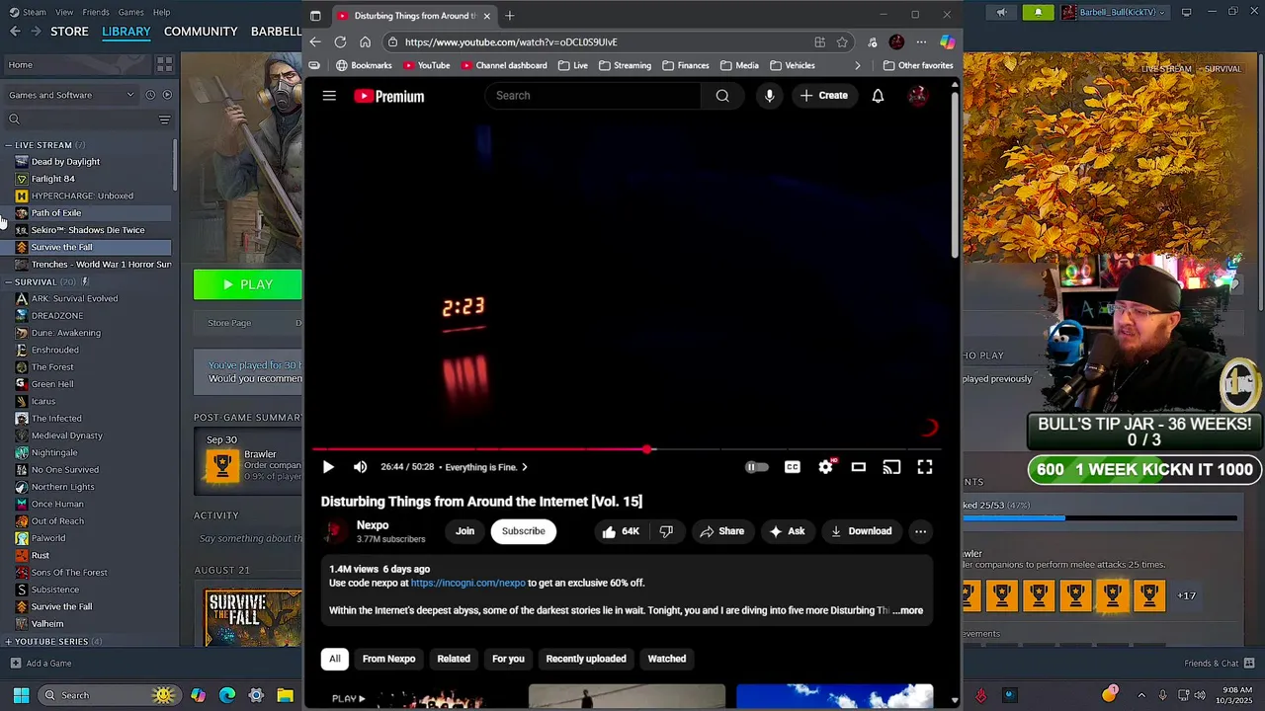Refresh the browser page

click(340, 41)
